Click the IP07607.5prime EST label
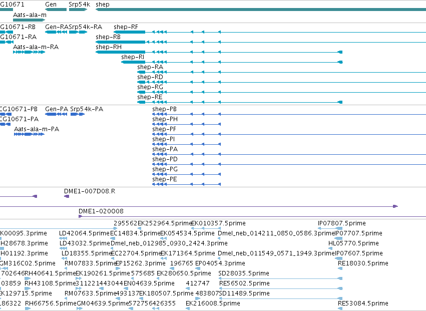The image size is (426, 311). [358, 253]
